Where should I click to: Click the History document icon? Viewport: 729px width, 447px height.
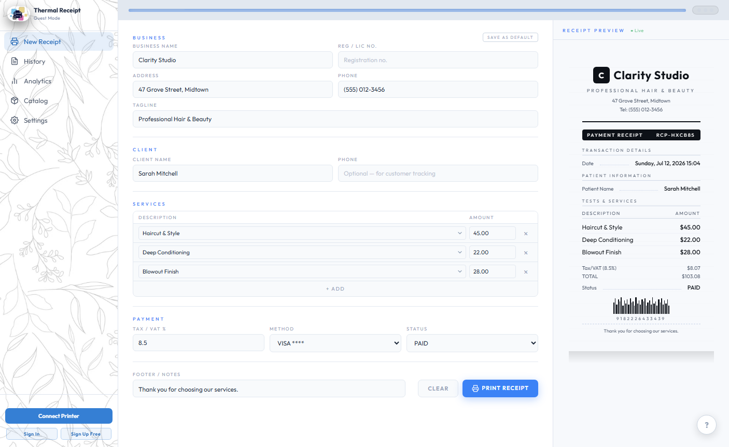(x=15, y=61)
